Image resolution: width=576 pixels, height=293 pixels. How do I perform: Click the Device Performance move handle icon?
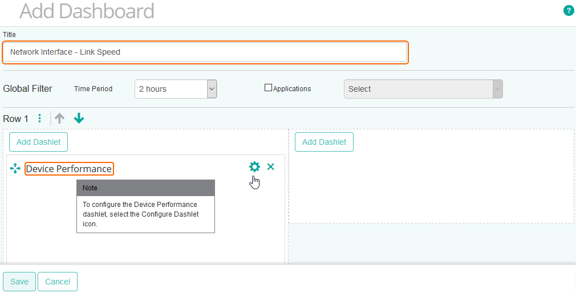(15, 169)
